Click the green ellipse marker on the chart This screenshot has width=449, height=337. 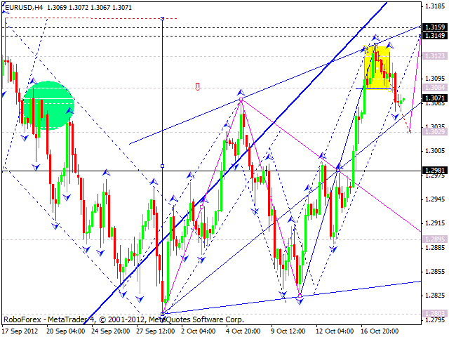pos(48,105)
